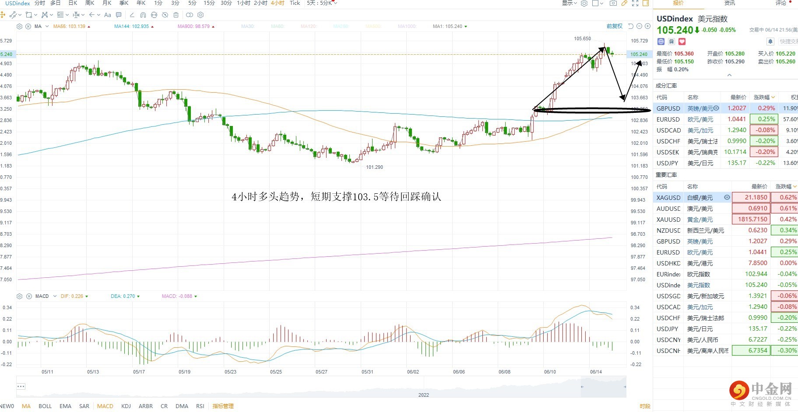
Task: Select the pattern wave drawing tool
Action: point(45,15)
